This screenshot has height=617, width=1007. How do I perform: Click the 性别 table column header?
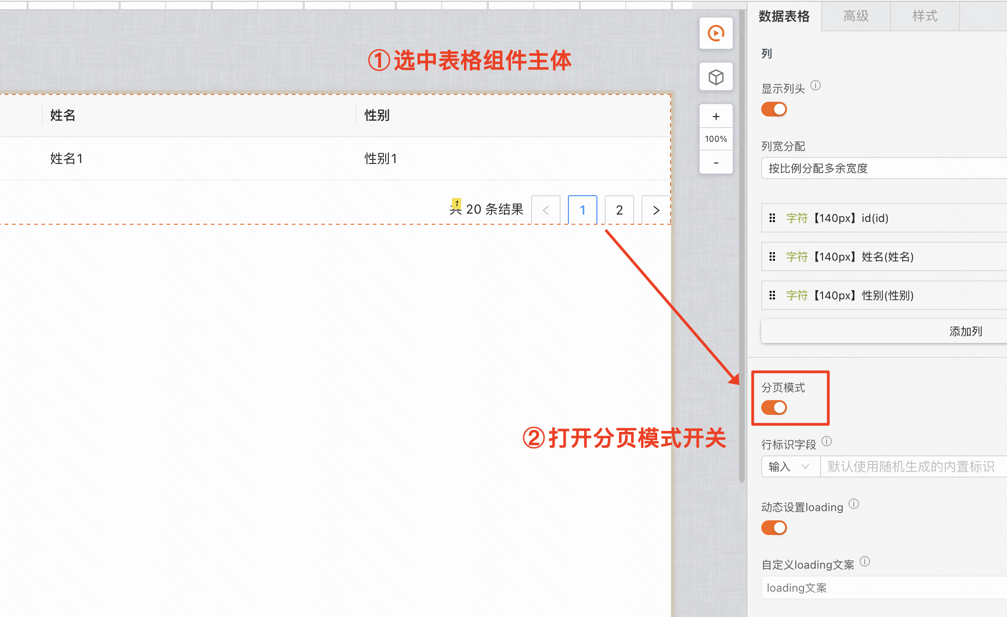(x=377, y=115)
